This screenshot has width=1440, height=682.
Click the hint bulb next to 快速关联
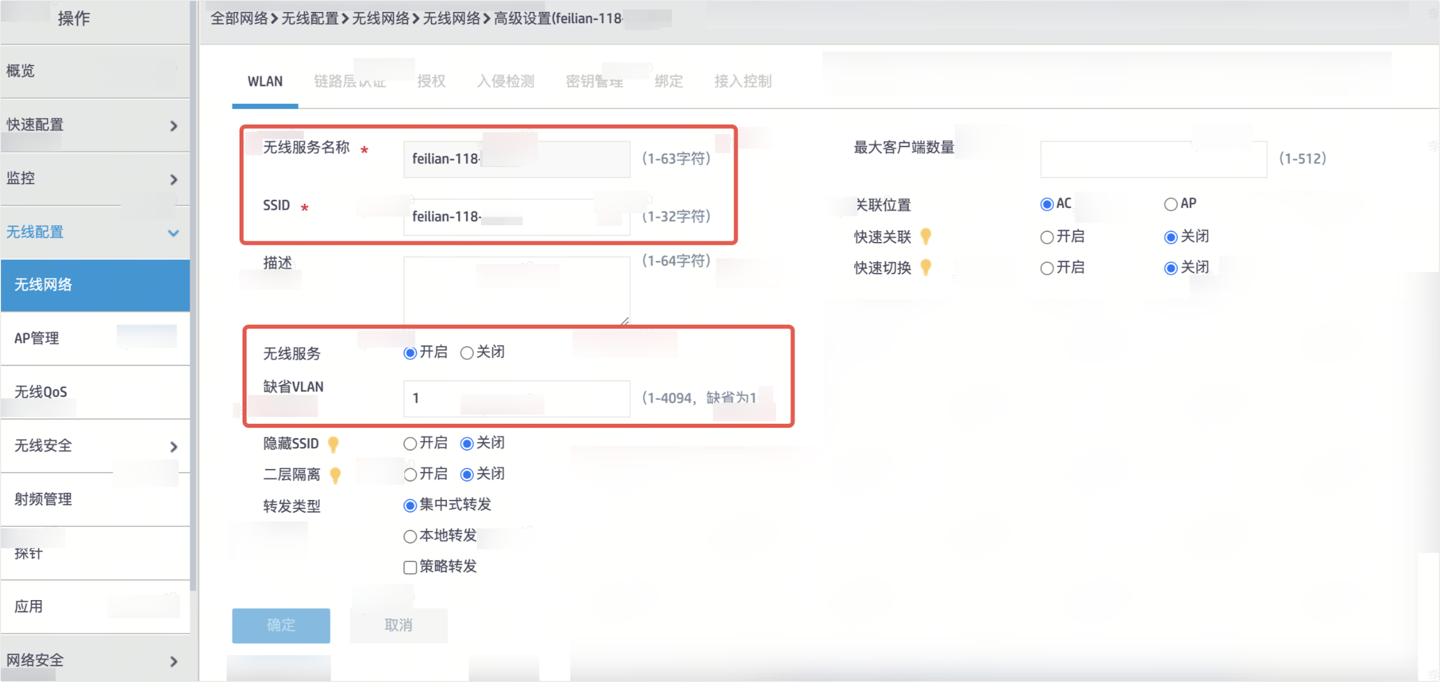tap(926, 236)
